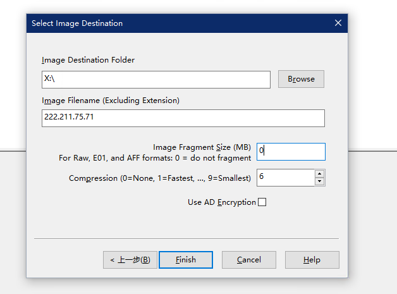Click the Select Image Destination title bar
The image size is (397, 294).
177,23
